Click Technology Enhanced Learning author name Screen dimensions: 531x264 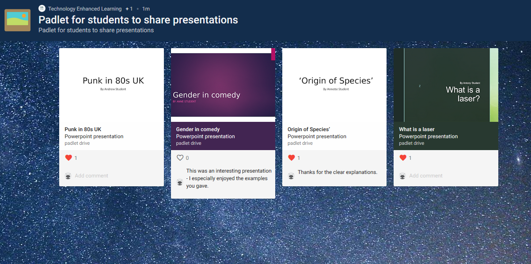(x=85, y=9)
